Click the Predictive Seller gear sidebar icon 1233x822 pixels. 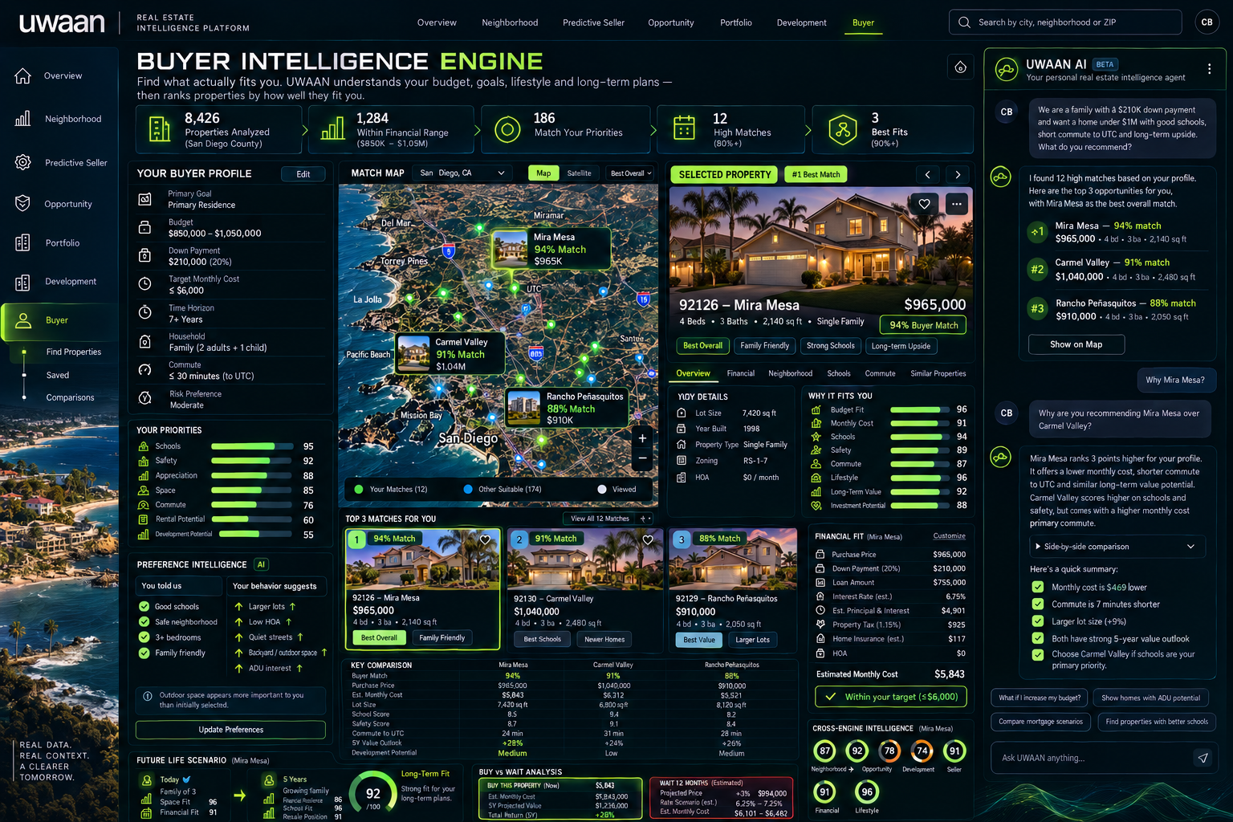click(22, 162)
